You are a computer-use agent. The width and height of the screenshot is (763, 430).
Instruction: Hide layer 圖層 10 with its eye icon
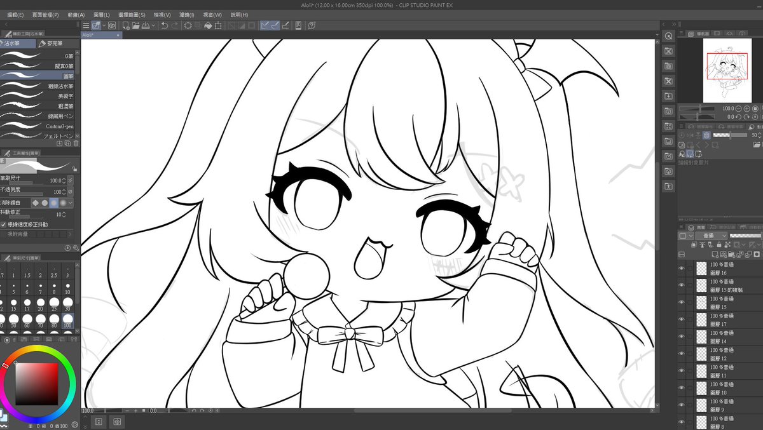(x=682, y=388)
